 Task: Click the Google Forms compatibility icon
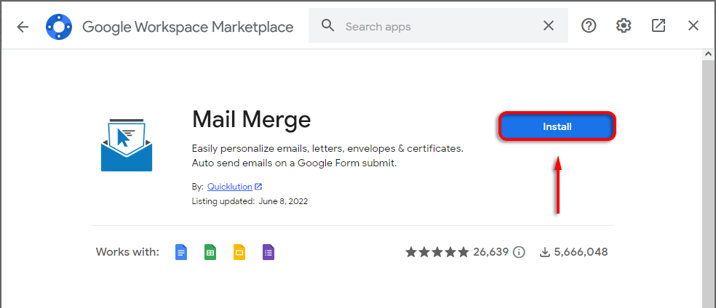click(268, 253)
